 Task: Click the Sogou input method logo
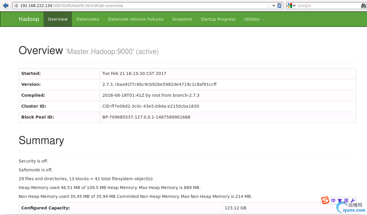click(325, 200)
